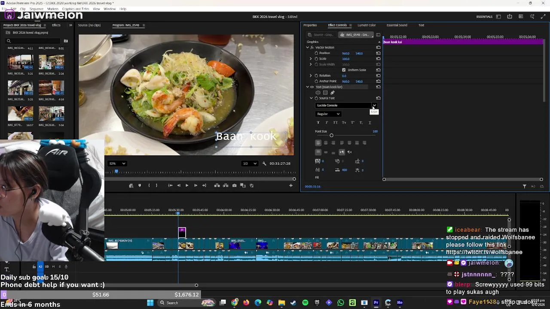Click the Export Frame camera icon
The width and height of the screenshot is (550, 309).
click(234, 185)
